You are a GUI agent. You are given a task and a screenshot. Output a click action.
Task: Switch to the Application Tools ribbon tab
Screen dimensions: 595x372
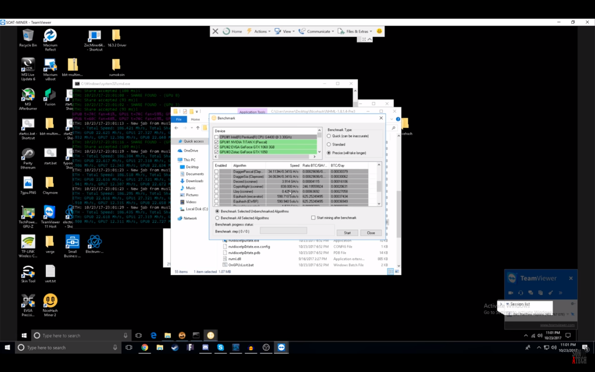(x=252, y=112)
